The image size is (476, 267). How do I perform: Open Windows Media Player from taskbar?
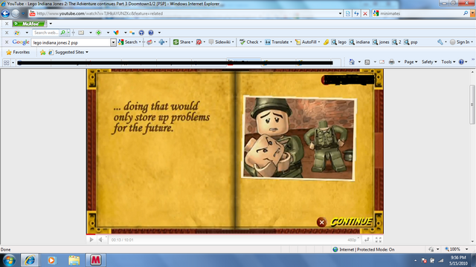coord(51,260)
